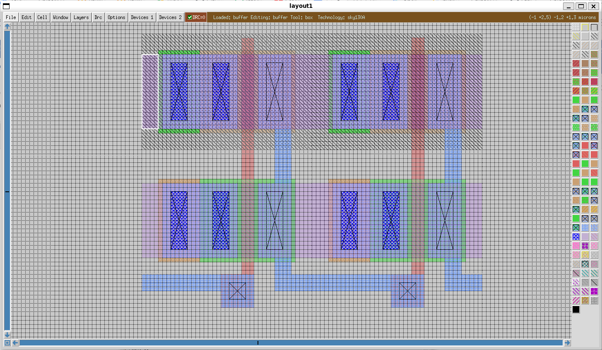Click the right poly contact on bottom rail
This screenshot has height=350, width=602.
[x=407, y=291]
